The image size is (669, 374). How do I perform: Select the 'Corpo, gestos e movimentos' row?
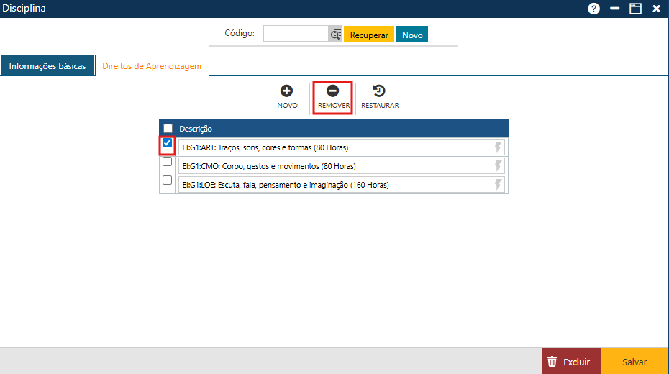click(341, 166)
